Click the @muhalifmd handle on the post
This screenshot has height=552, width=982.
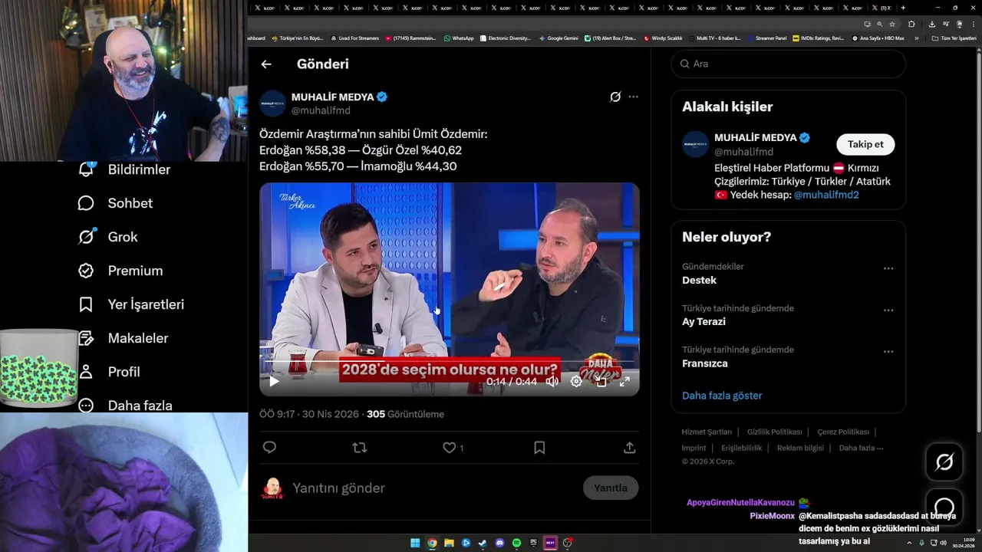point(321,110)
